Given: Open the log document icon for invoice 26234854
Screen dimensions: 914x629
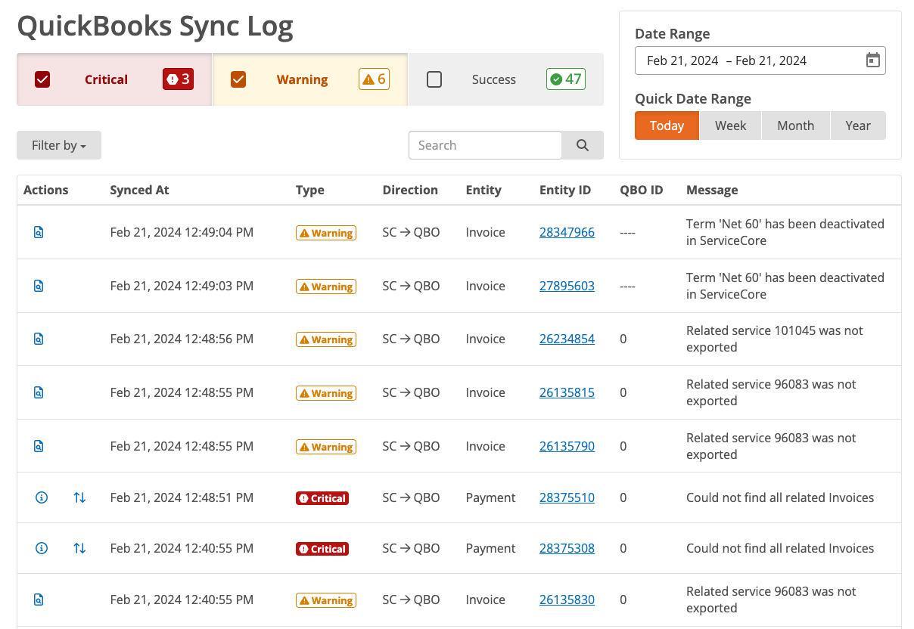Looking at the screenshot, I should 39,339.
